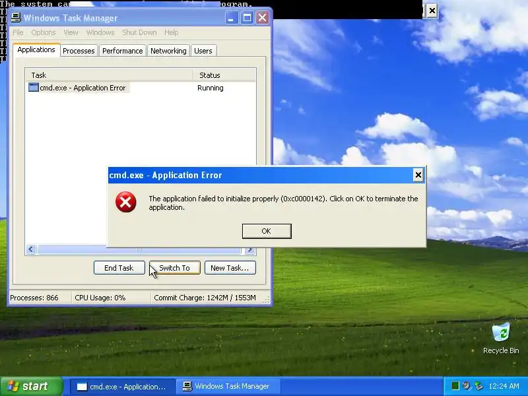Open the File menu
Screen dimensions: 528x396
18,32
